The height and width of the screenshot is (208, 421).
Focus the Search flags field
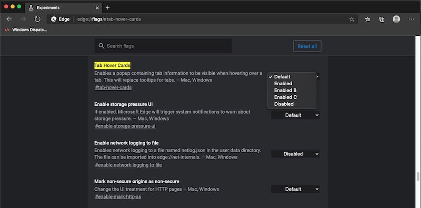(163, 46)
